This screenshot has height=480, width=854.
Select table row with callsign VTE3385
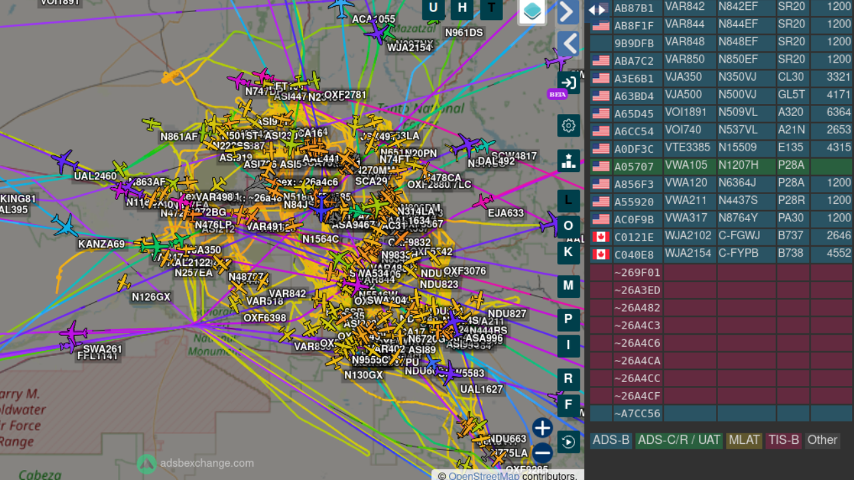click(721, 149)
